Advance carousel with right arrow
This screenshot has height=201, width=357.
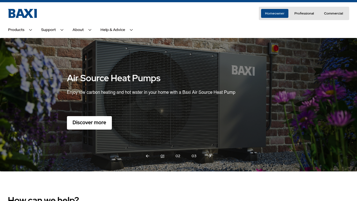(209, 156)
